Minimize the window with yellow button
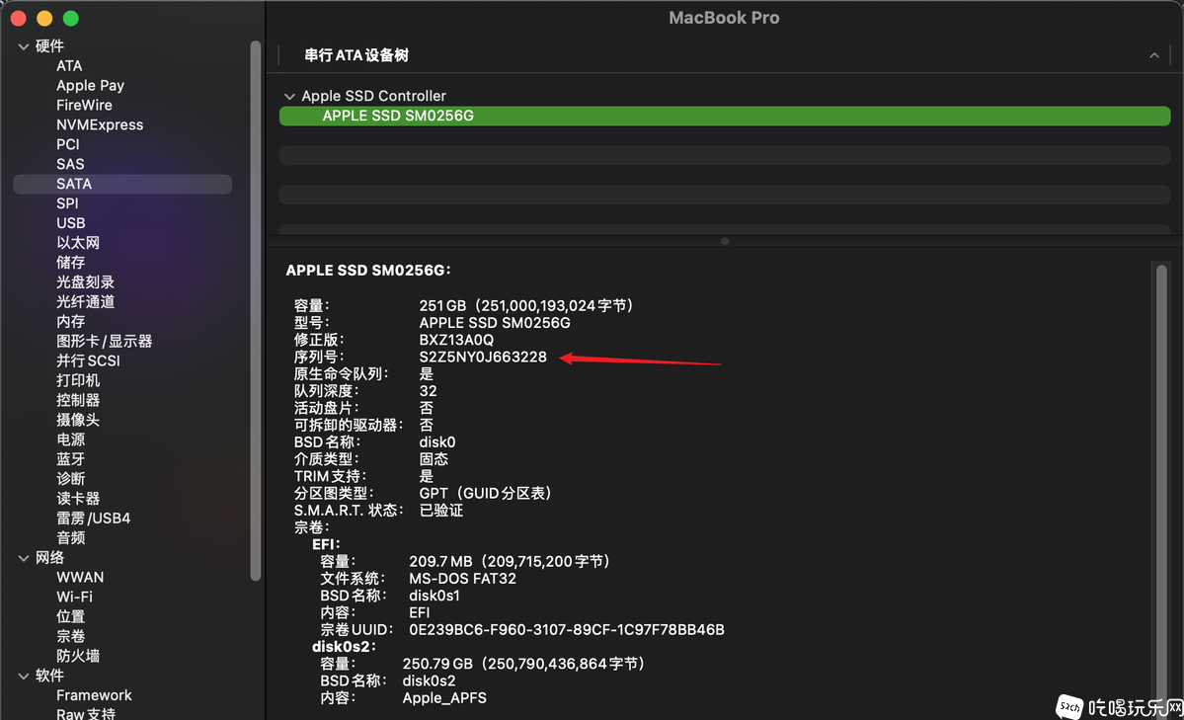Screen dimensions: 1184x720 44,18
